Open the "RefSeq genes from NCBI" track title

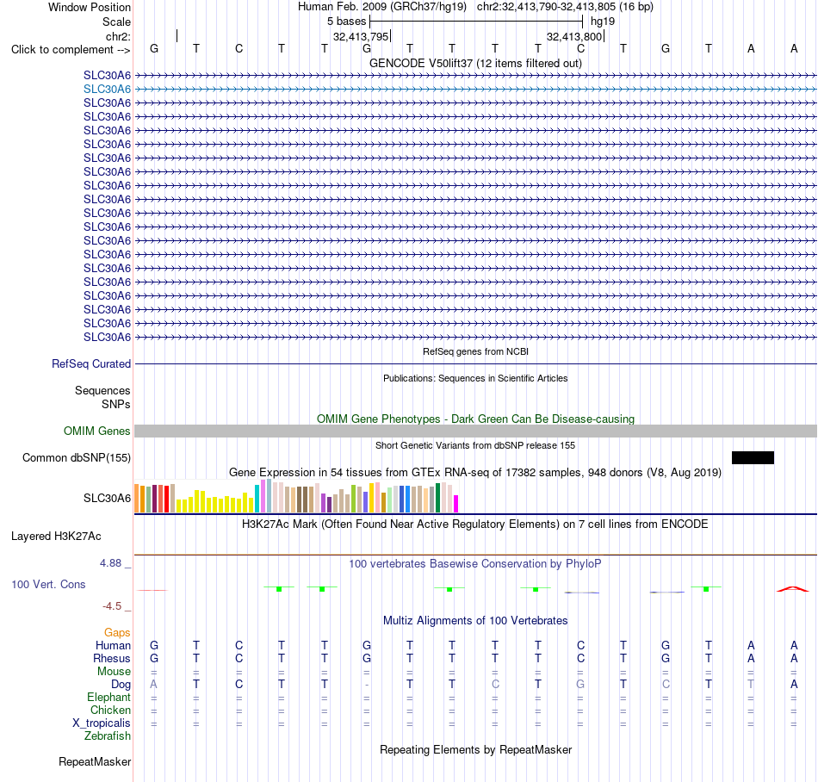pyautogui.click(x=475, y=351)
